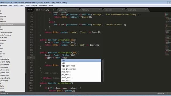The image size is (171, 96).
Task: Open create.php from sidebar
Action: (5, 65)
